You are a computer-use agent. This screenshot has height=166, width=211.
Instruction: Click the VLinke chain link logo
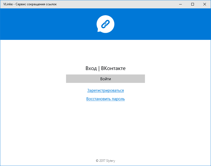[x=105, y=24]
